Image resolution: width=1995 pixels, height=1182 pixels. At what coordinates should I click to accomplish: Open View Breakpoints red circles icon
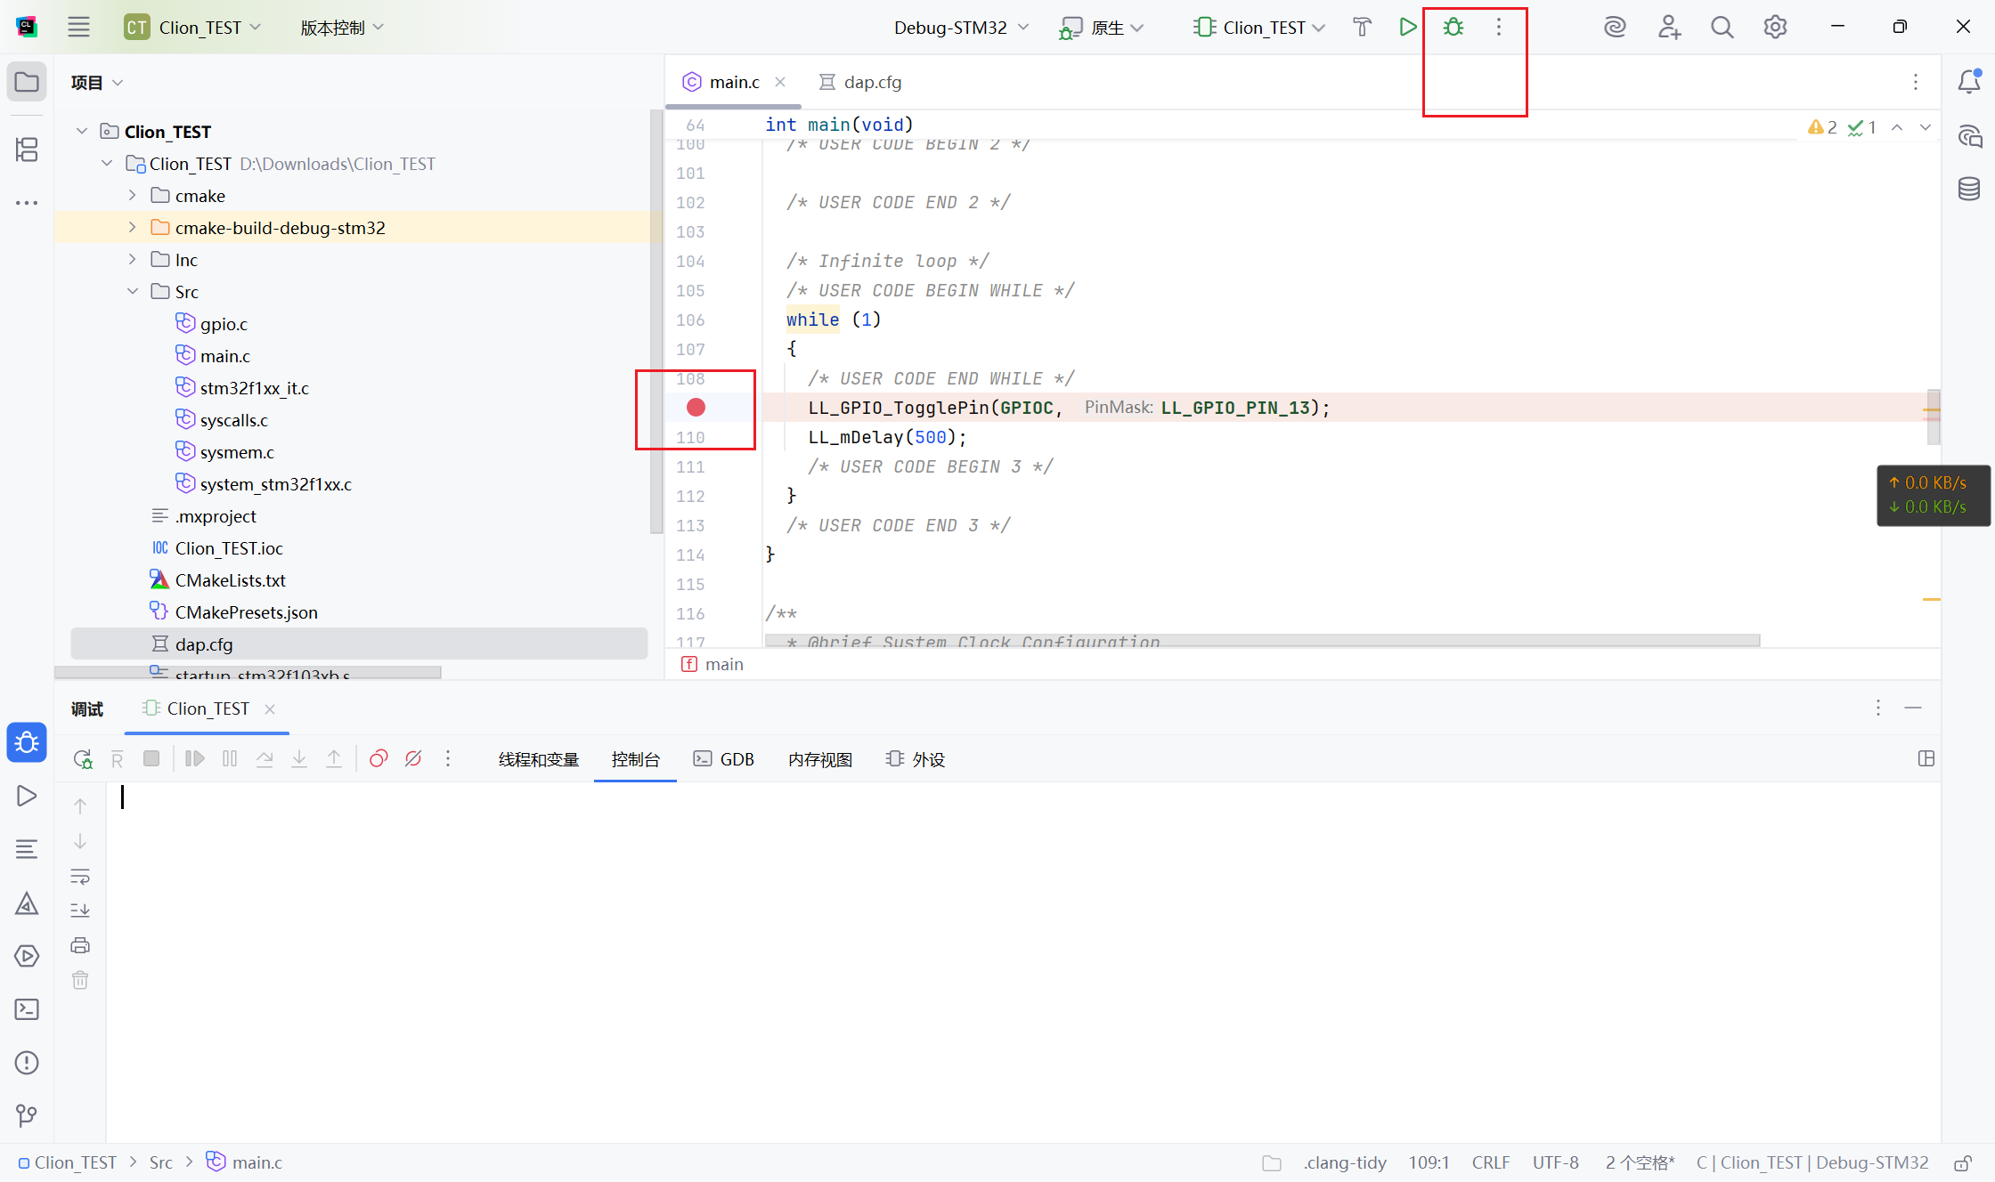(x=379, y=759)
